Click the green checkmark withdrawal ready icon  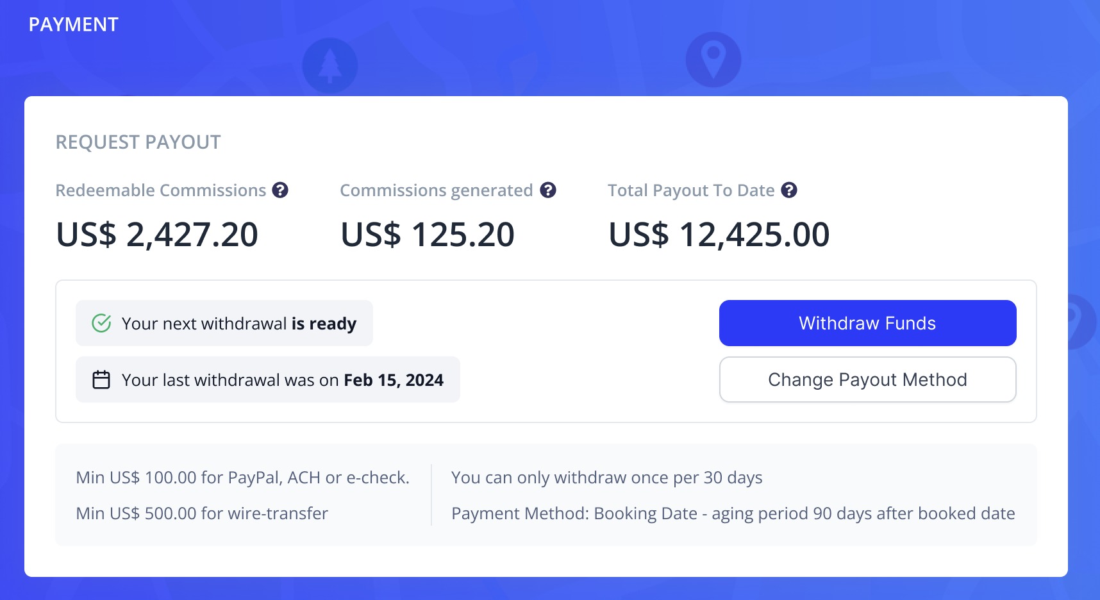[101, 323]
